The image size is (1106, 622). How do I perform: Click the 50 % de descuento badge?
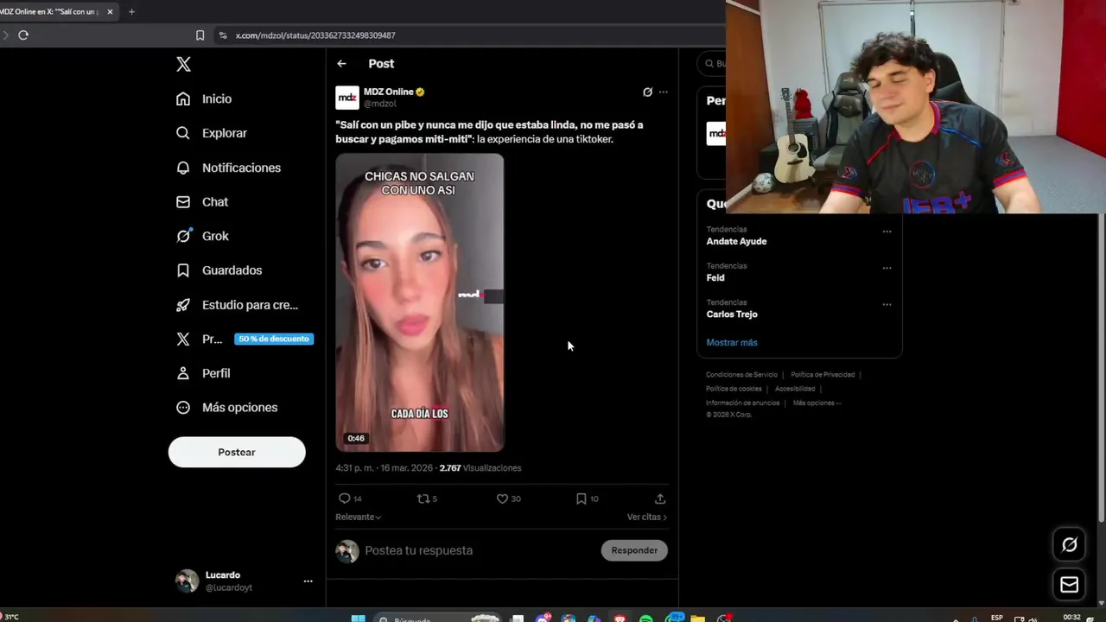(274, 339)
